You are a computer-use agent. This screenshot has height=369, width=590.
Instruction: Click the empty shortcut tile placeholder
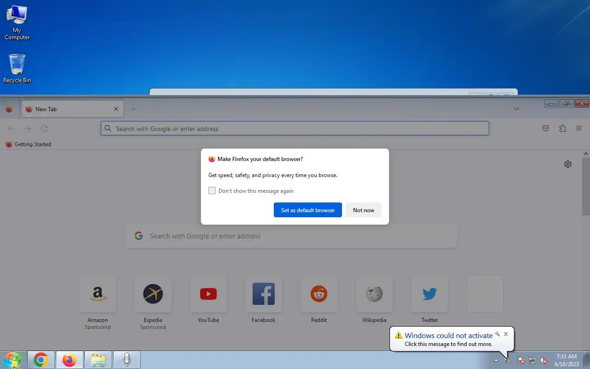pyautogui.click(x=485, y=294)
